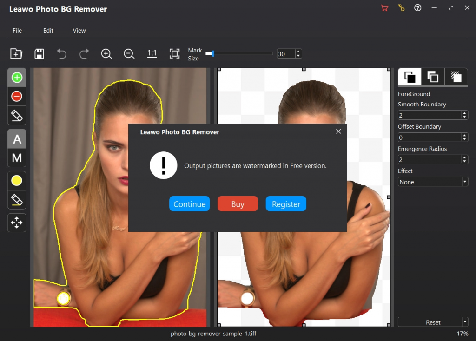Click the Fit-to-screen toolbar icon
476x341 pixels.
(174, 53)
